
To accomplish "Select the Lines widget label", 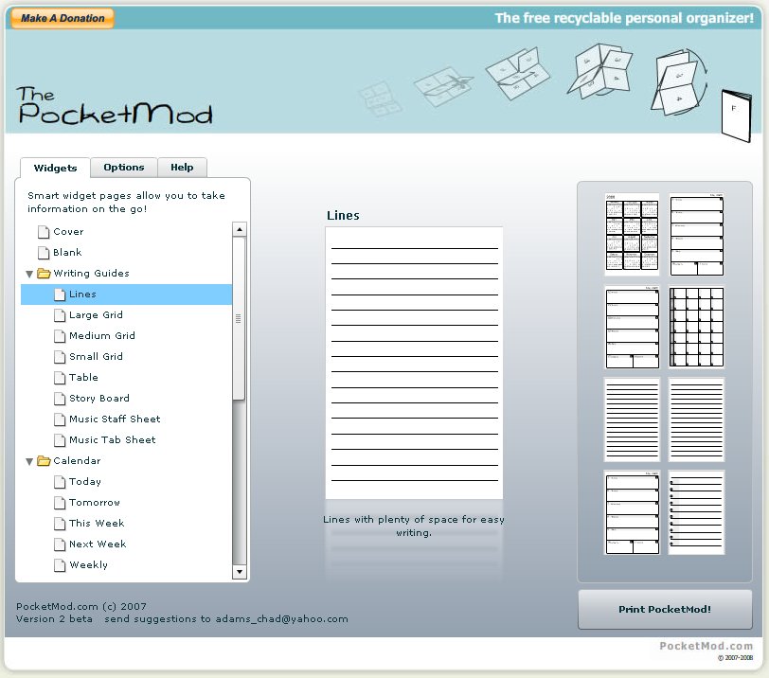I will tap(82, 294).
